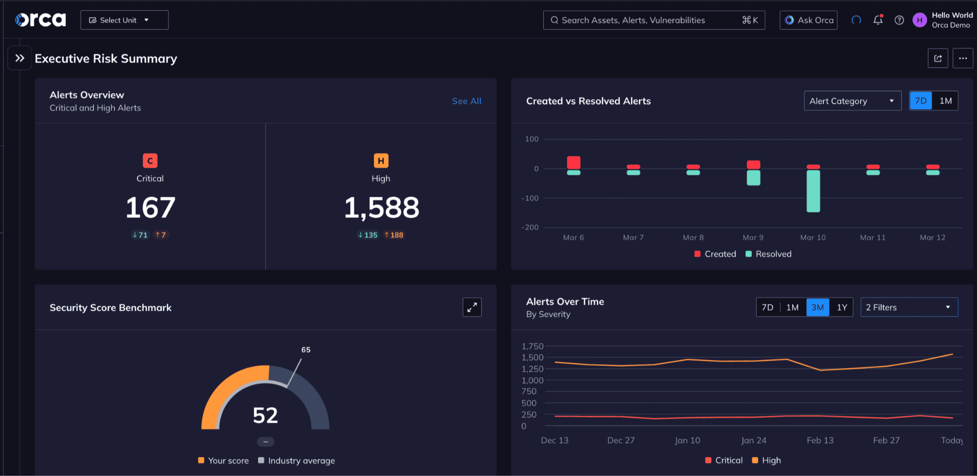Click the increased 7 critical indicator

(x=161, y=235)
